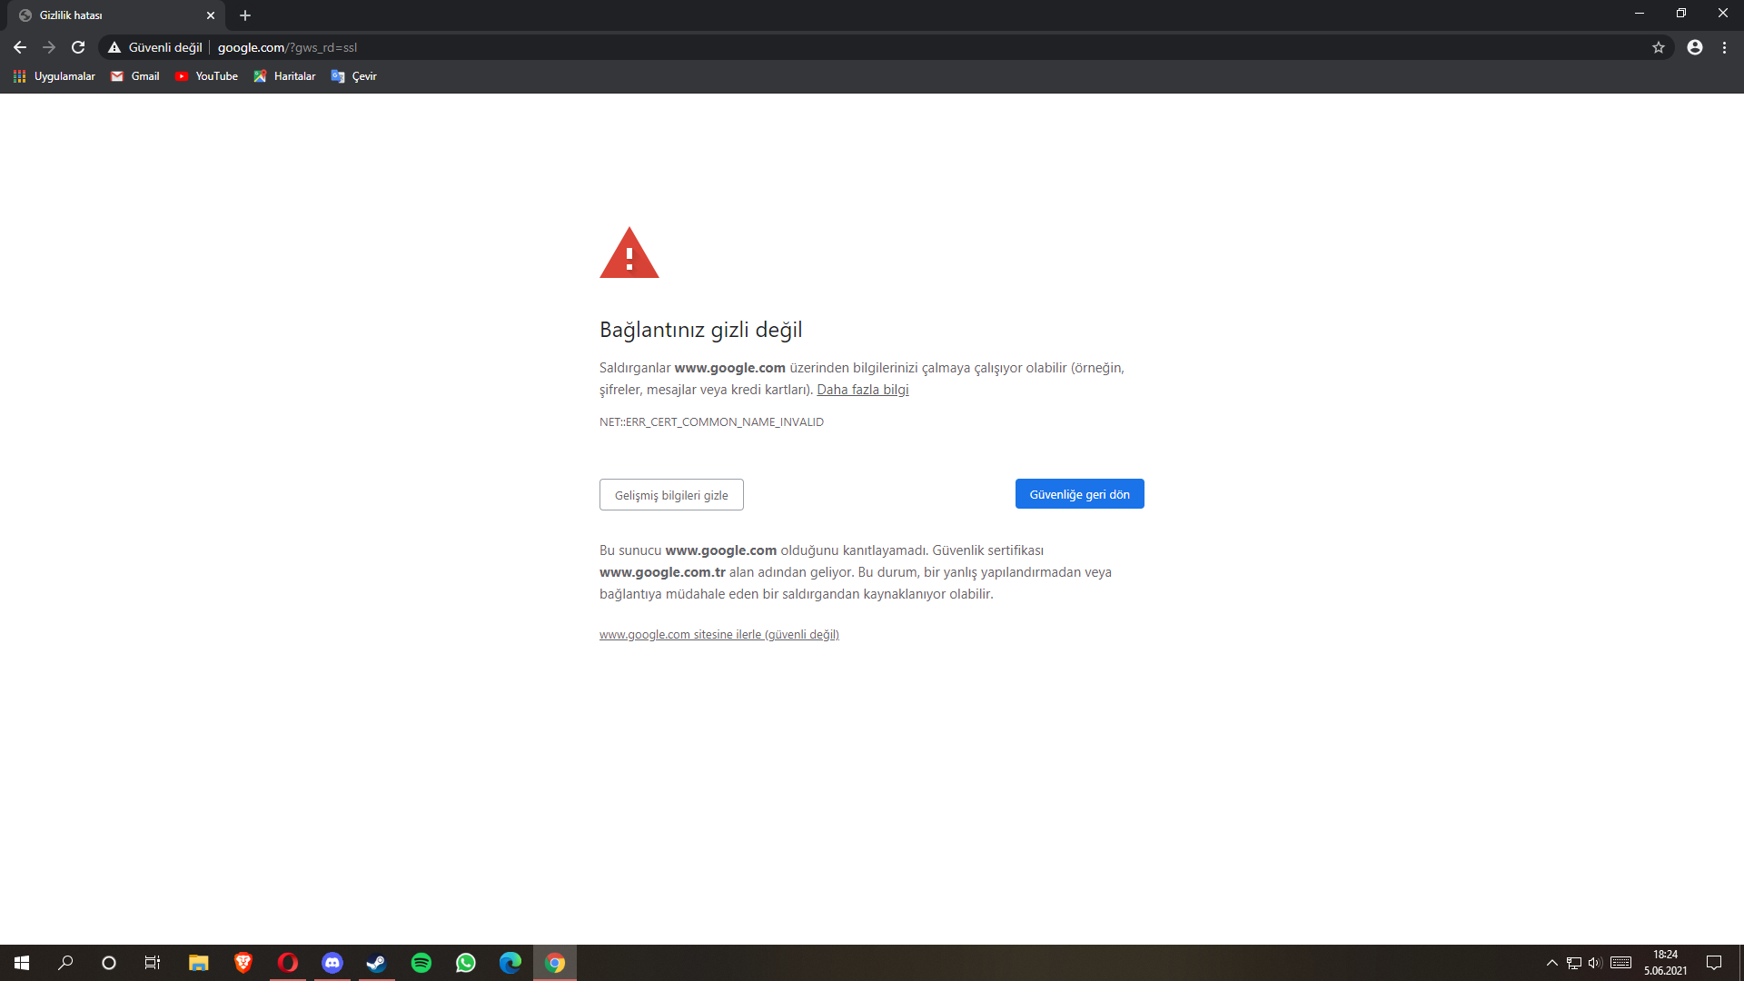Reload the page with refresh icon
The image size is (1744, 981).
pyautogui.click(x=78, y=47)
